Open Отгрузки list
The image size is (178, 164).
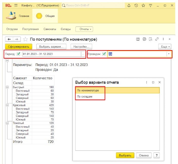click(x=12, y=29)
